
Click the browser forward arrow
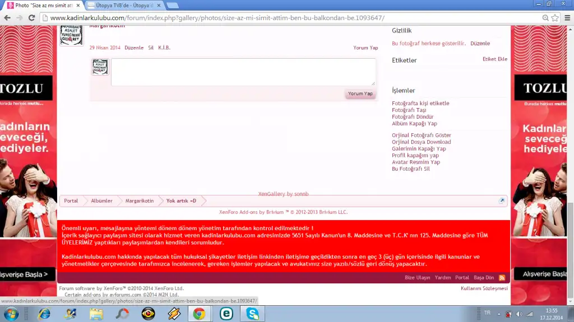click(x=20, y=17)
